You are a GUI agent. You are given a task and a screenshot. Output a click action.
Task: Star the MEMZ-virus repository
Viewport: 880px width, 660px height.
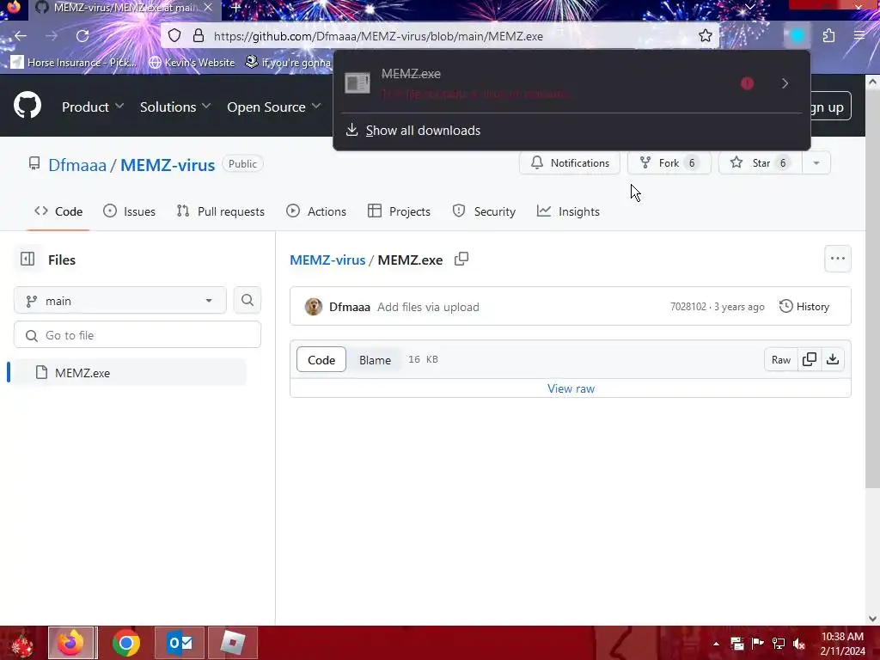[760, 162]
